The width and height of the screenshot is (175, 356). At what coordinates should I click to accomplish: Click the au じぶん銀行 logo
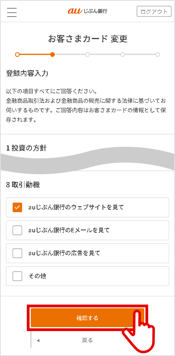coord(87,11)
